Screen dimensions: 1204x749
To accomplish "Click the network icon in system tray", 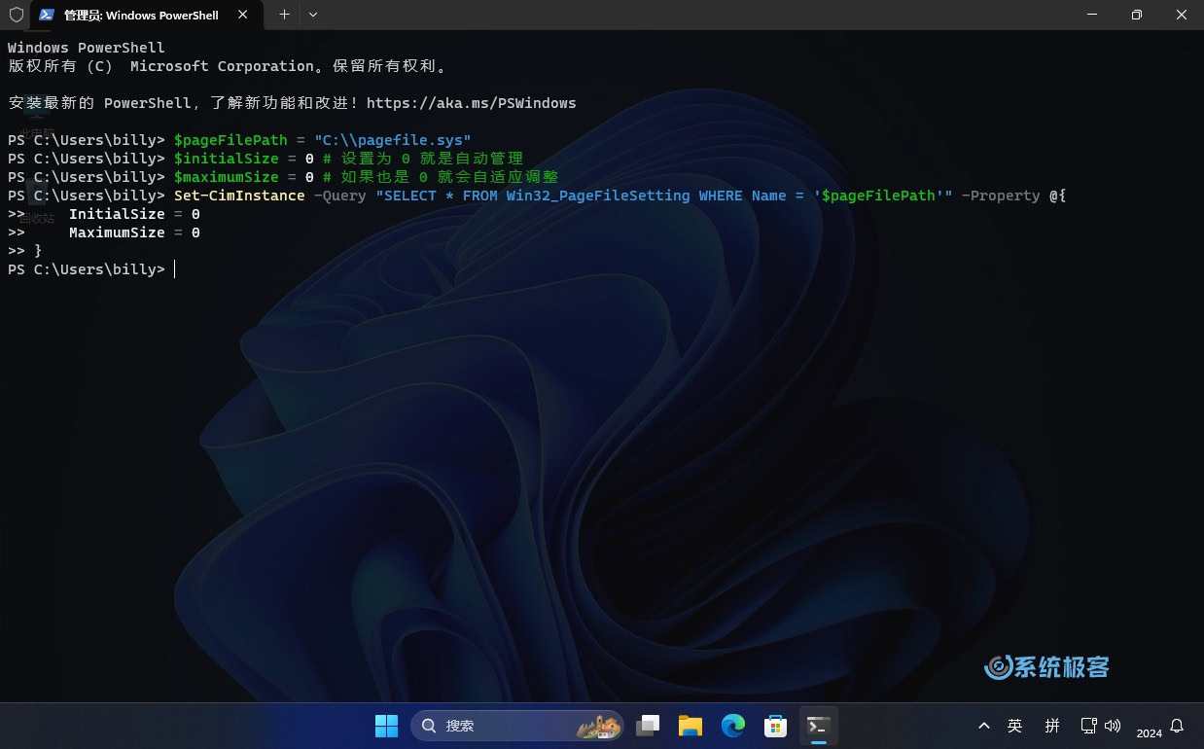I will tap(1089, 726).
